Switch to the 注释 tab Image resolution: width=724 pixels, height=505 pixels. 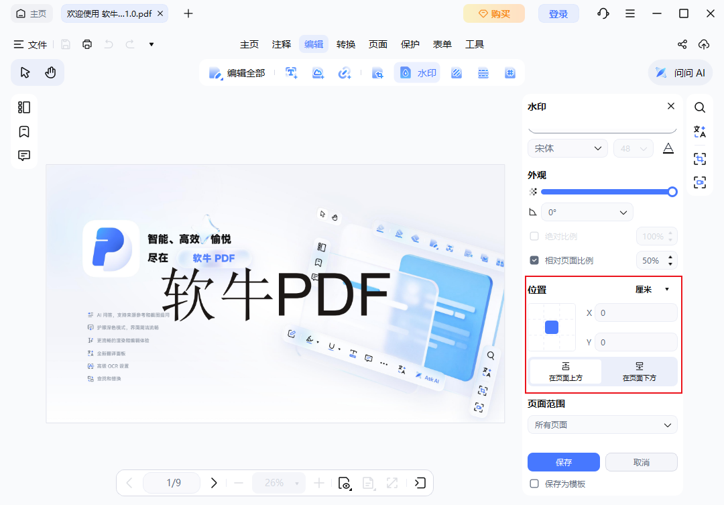[x=281, y=44]
